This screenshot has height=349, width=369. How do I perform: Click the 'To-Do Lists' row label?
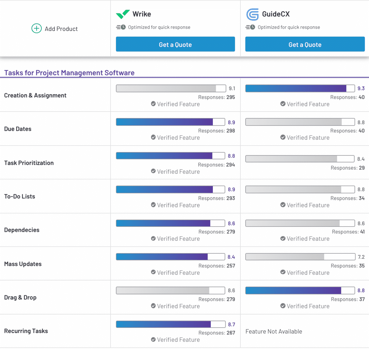pos(19,196)
